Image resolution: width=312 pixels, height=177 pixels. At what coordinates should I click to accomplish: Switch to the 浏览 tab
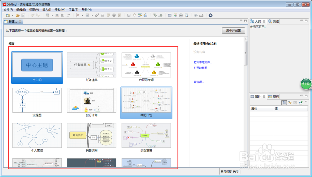coord(274,21)
